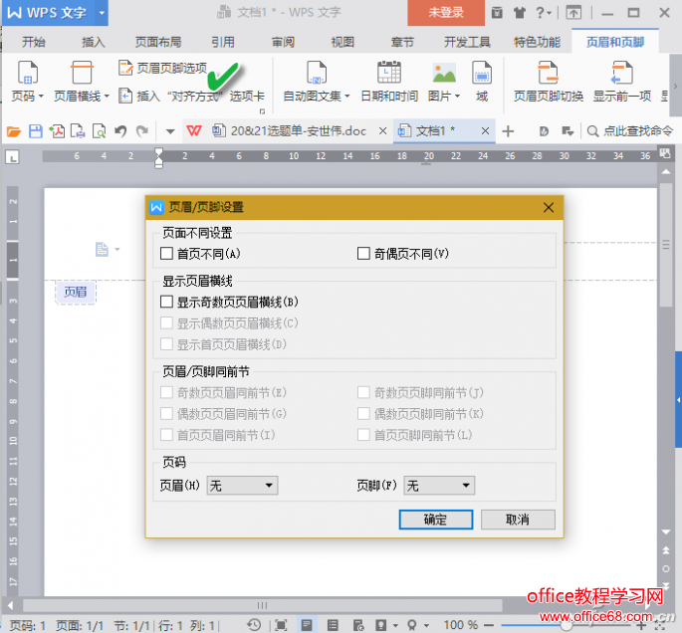The width and height of the screenshot is (682, 633).
Task: Select page layout view icon in status bar
Action: pos(307,625)
